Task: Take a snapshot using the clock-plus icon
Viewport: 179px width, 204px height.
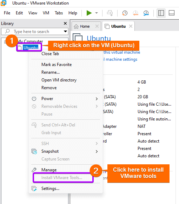Action: click(x=125, y=13)
